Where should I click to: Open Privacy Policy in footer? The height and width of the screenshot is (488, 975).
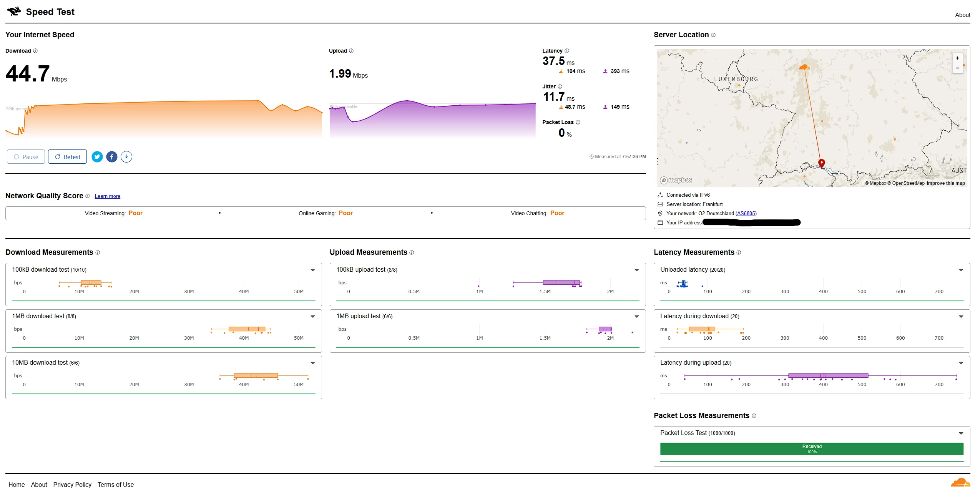tap(72, 485)
